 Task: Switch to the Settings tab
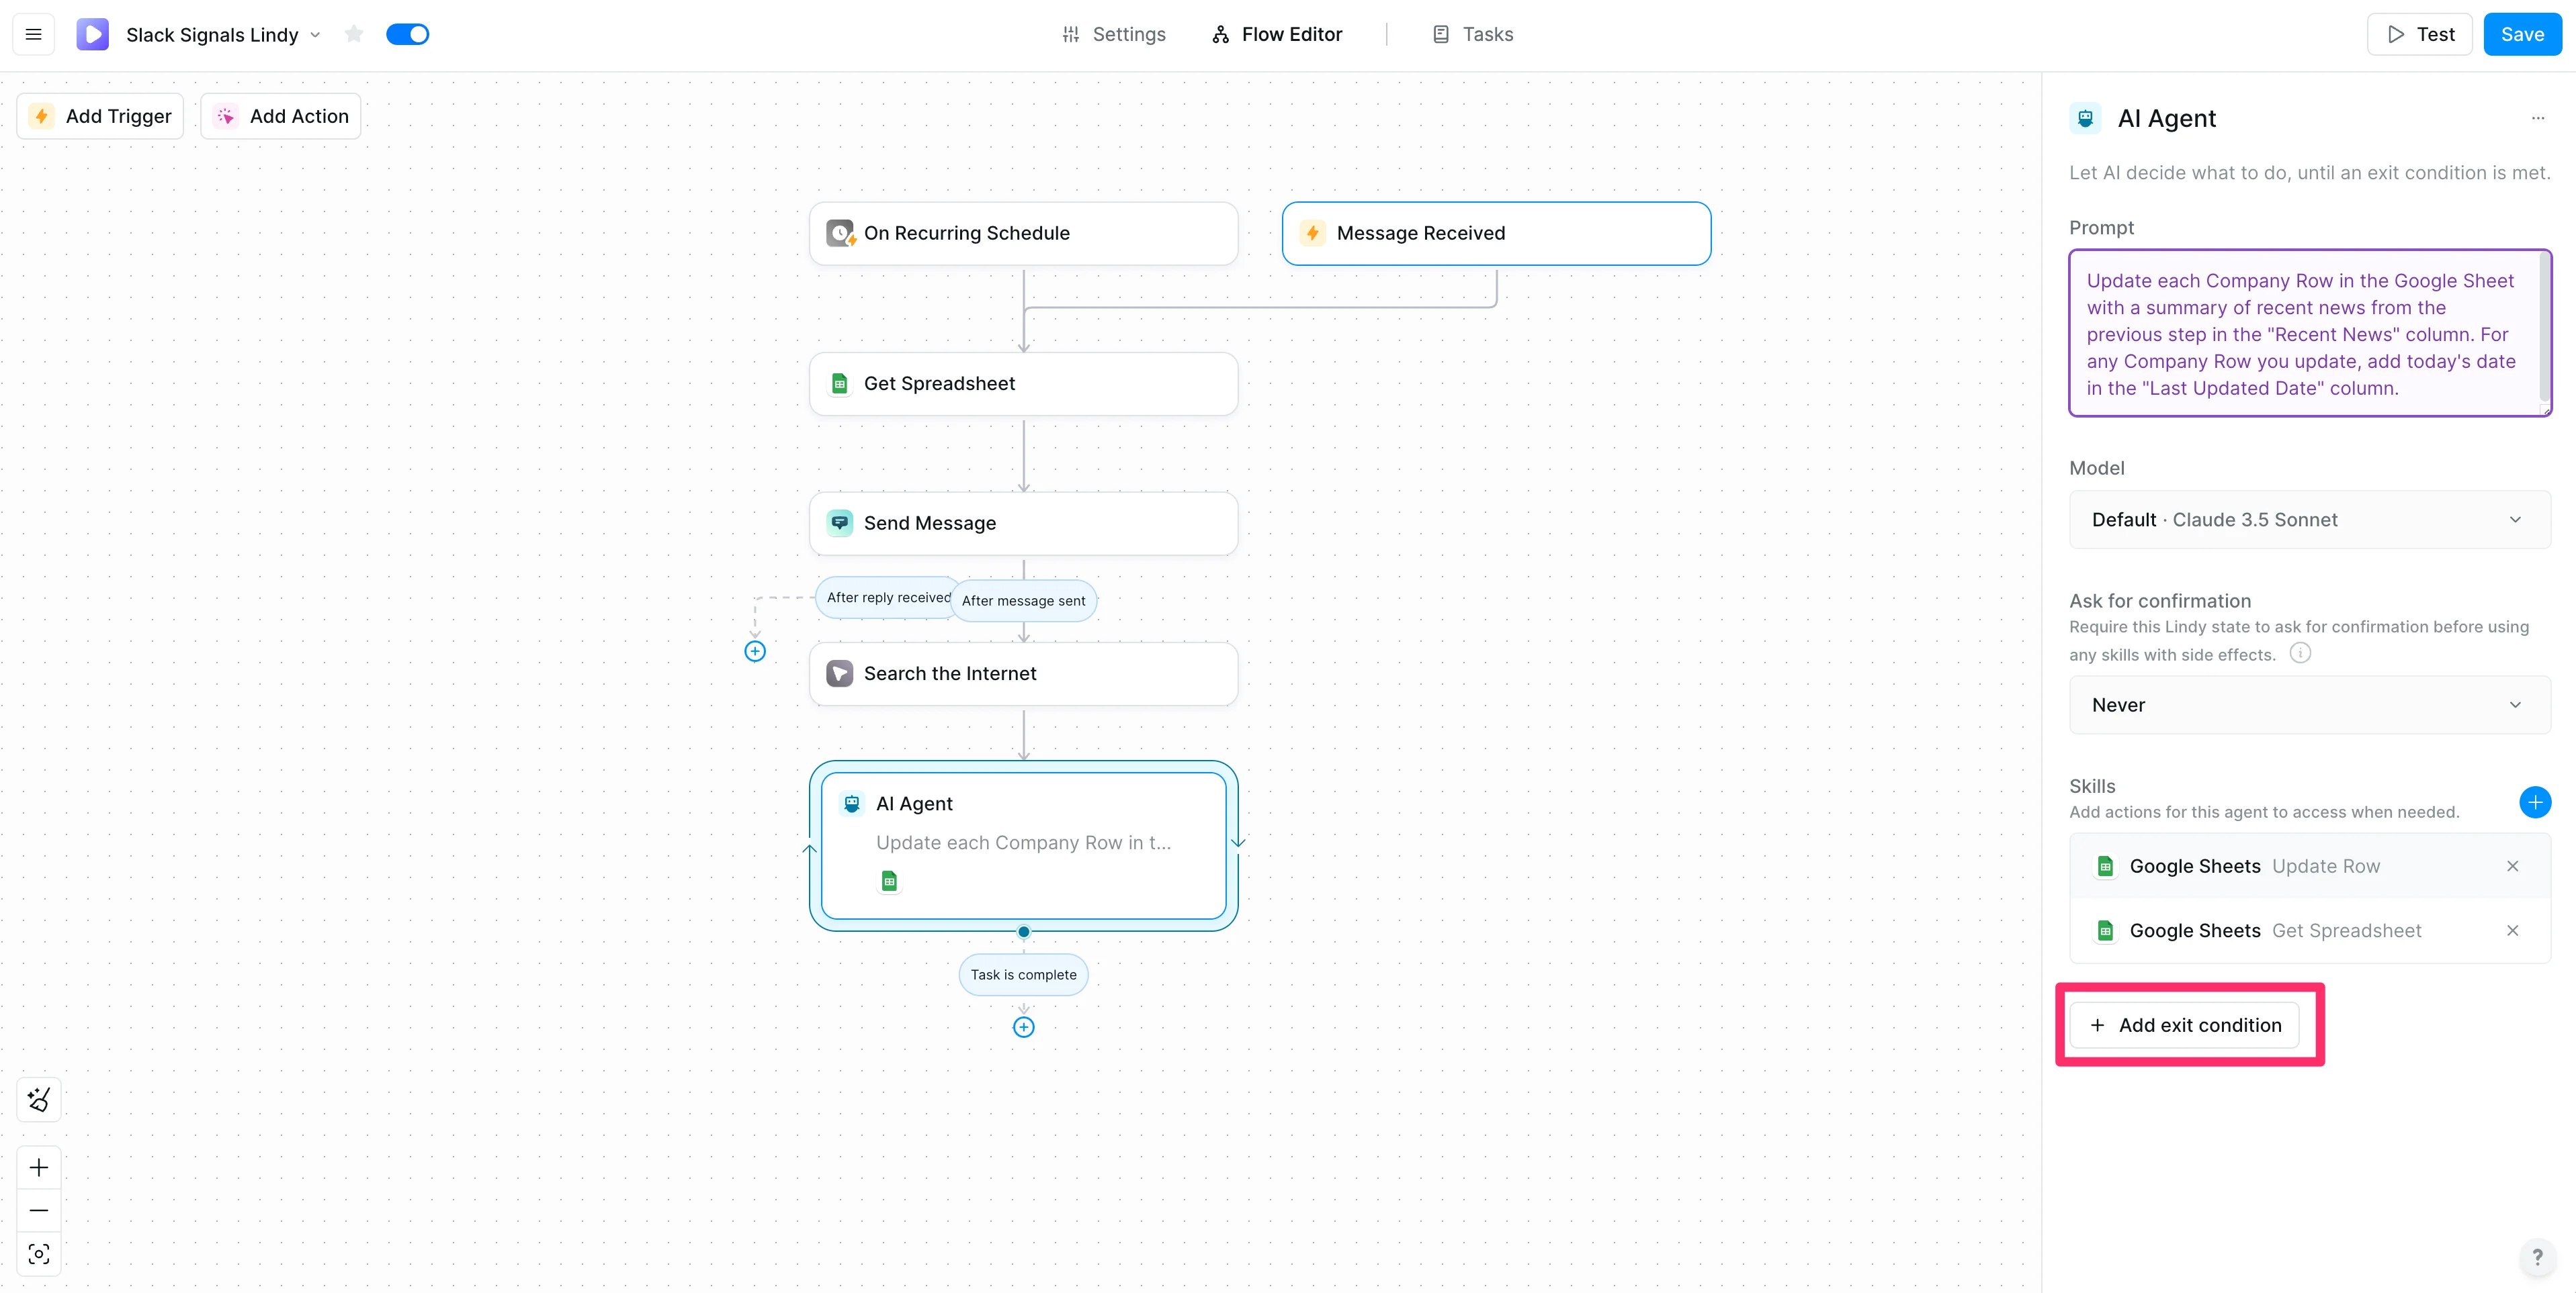click(1113, 34)
